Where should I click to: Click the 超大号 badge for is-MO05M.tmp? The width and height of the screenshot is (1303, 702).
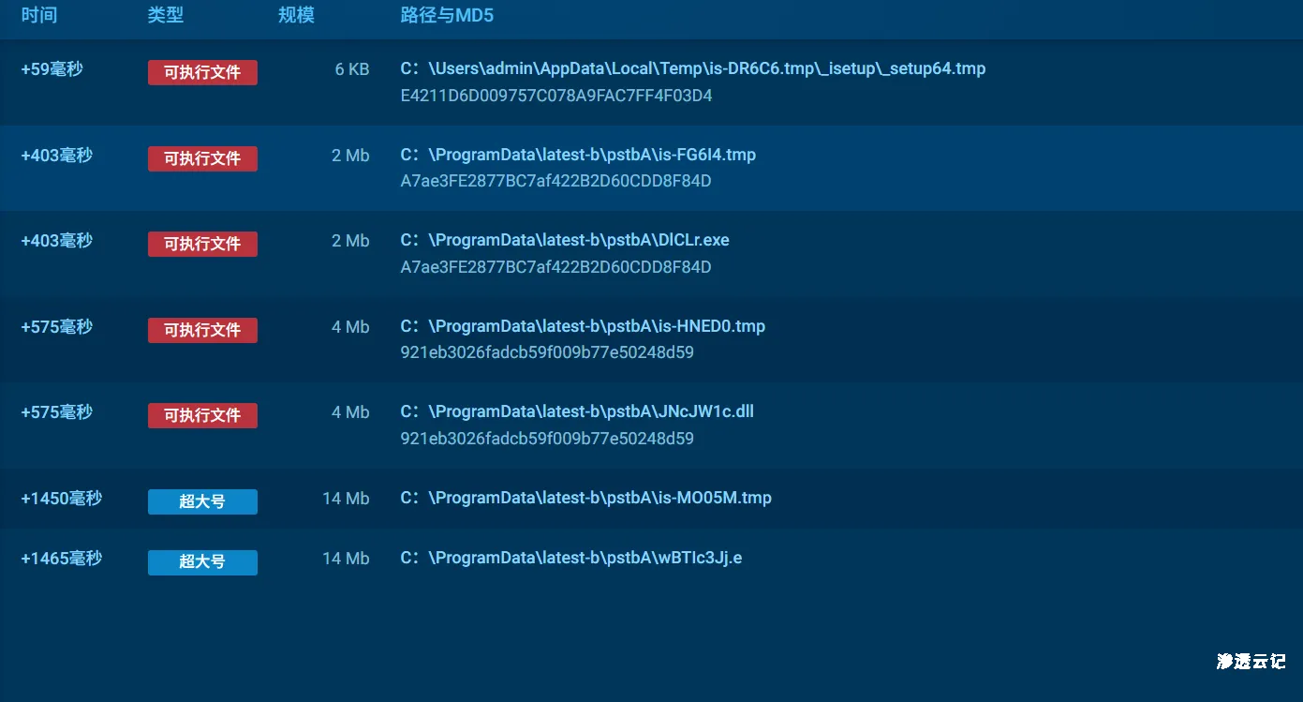pyautogui.click(x=202, y=501)
